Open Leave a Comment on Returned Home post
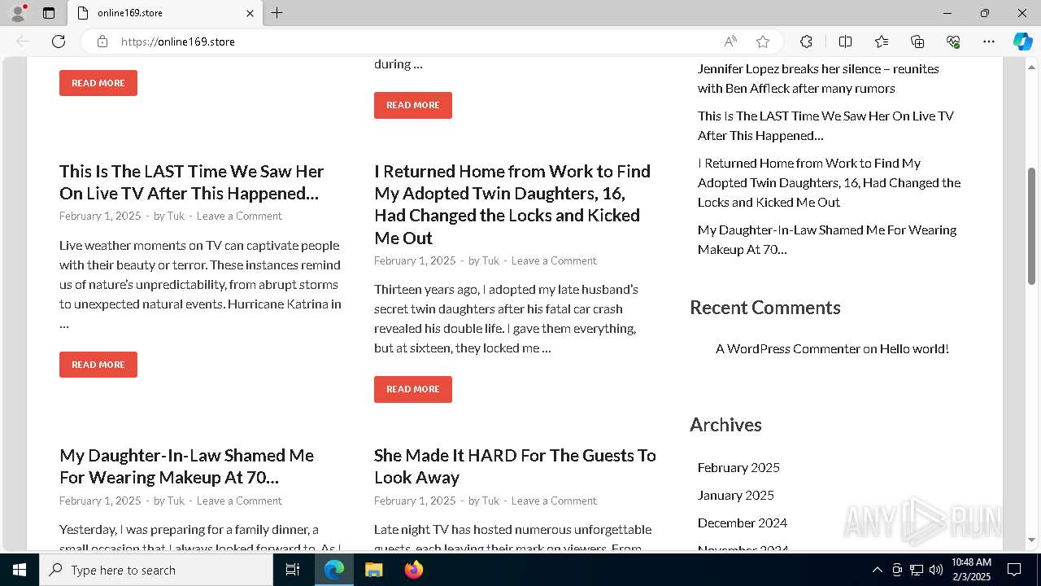This screenshot has width=1041, height=586. click(554, 260)
